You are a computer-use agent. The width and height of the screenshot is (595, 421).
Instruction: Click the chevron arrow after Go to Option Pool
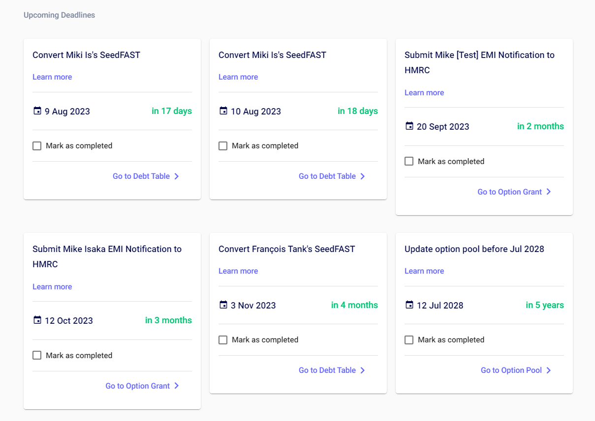coord(549,370)
